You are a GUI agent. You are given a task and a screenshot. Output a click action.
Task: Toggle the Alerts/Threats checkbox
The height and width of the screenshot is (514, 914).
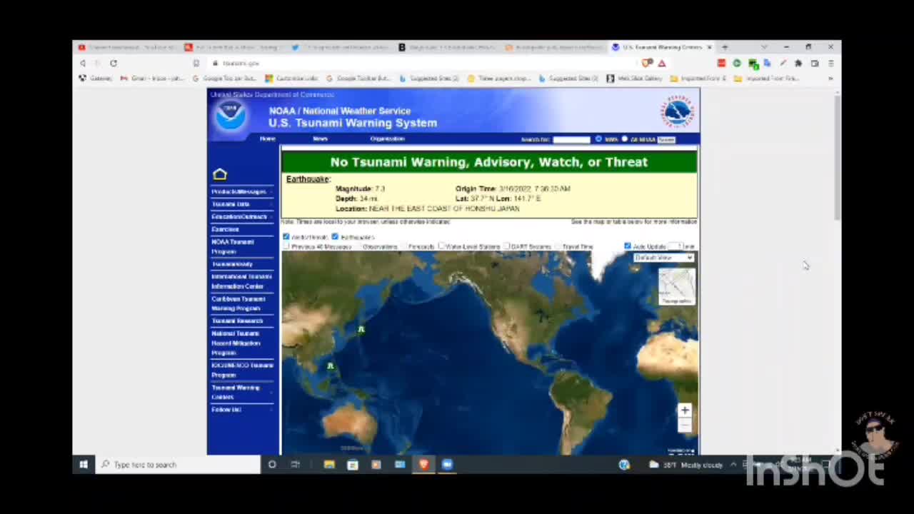(286, 236)
